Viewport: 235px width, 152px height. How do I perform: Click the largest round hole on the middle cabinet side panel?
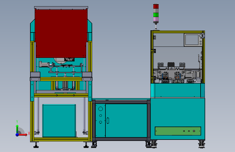100,109
